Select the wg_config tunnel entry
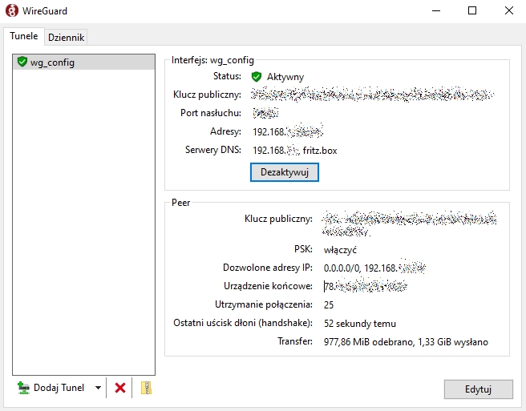The height and width of the screenshot is (411, 526). pyautogui.click(x=52, y=62)
